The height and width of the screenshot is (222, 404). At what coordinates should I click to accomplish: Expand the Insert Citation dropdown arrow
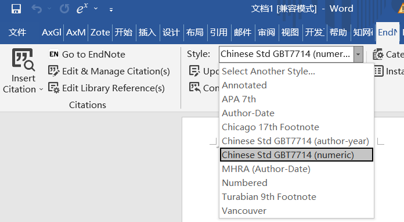pyautogui.click(x=41, y=89)
